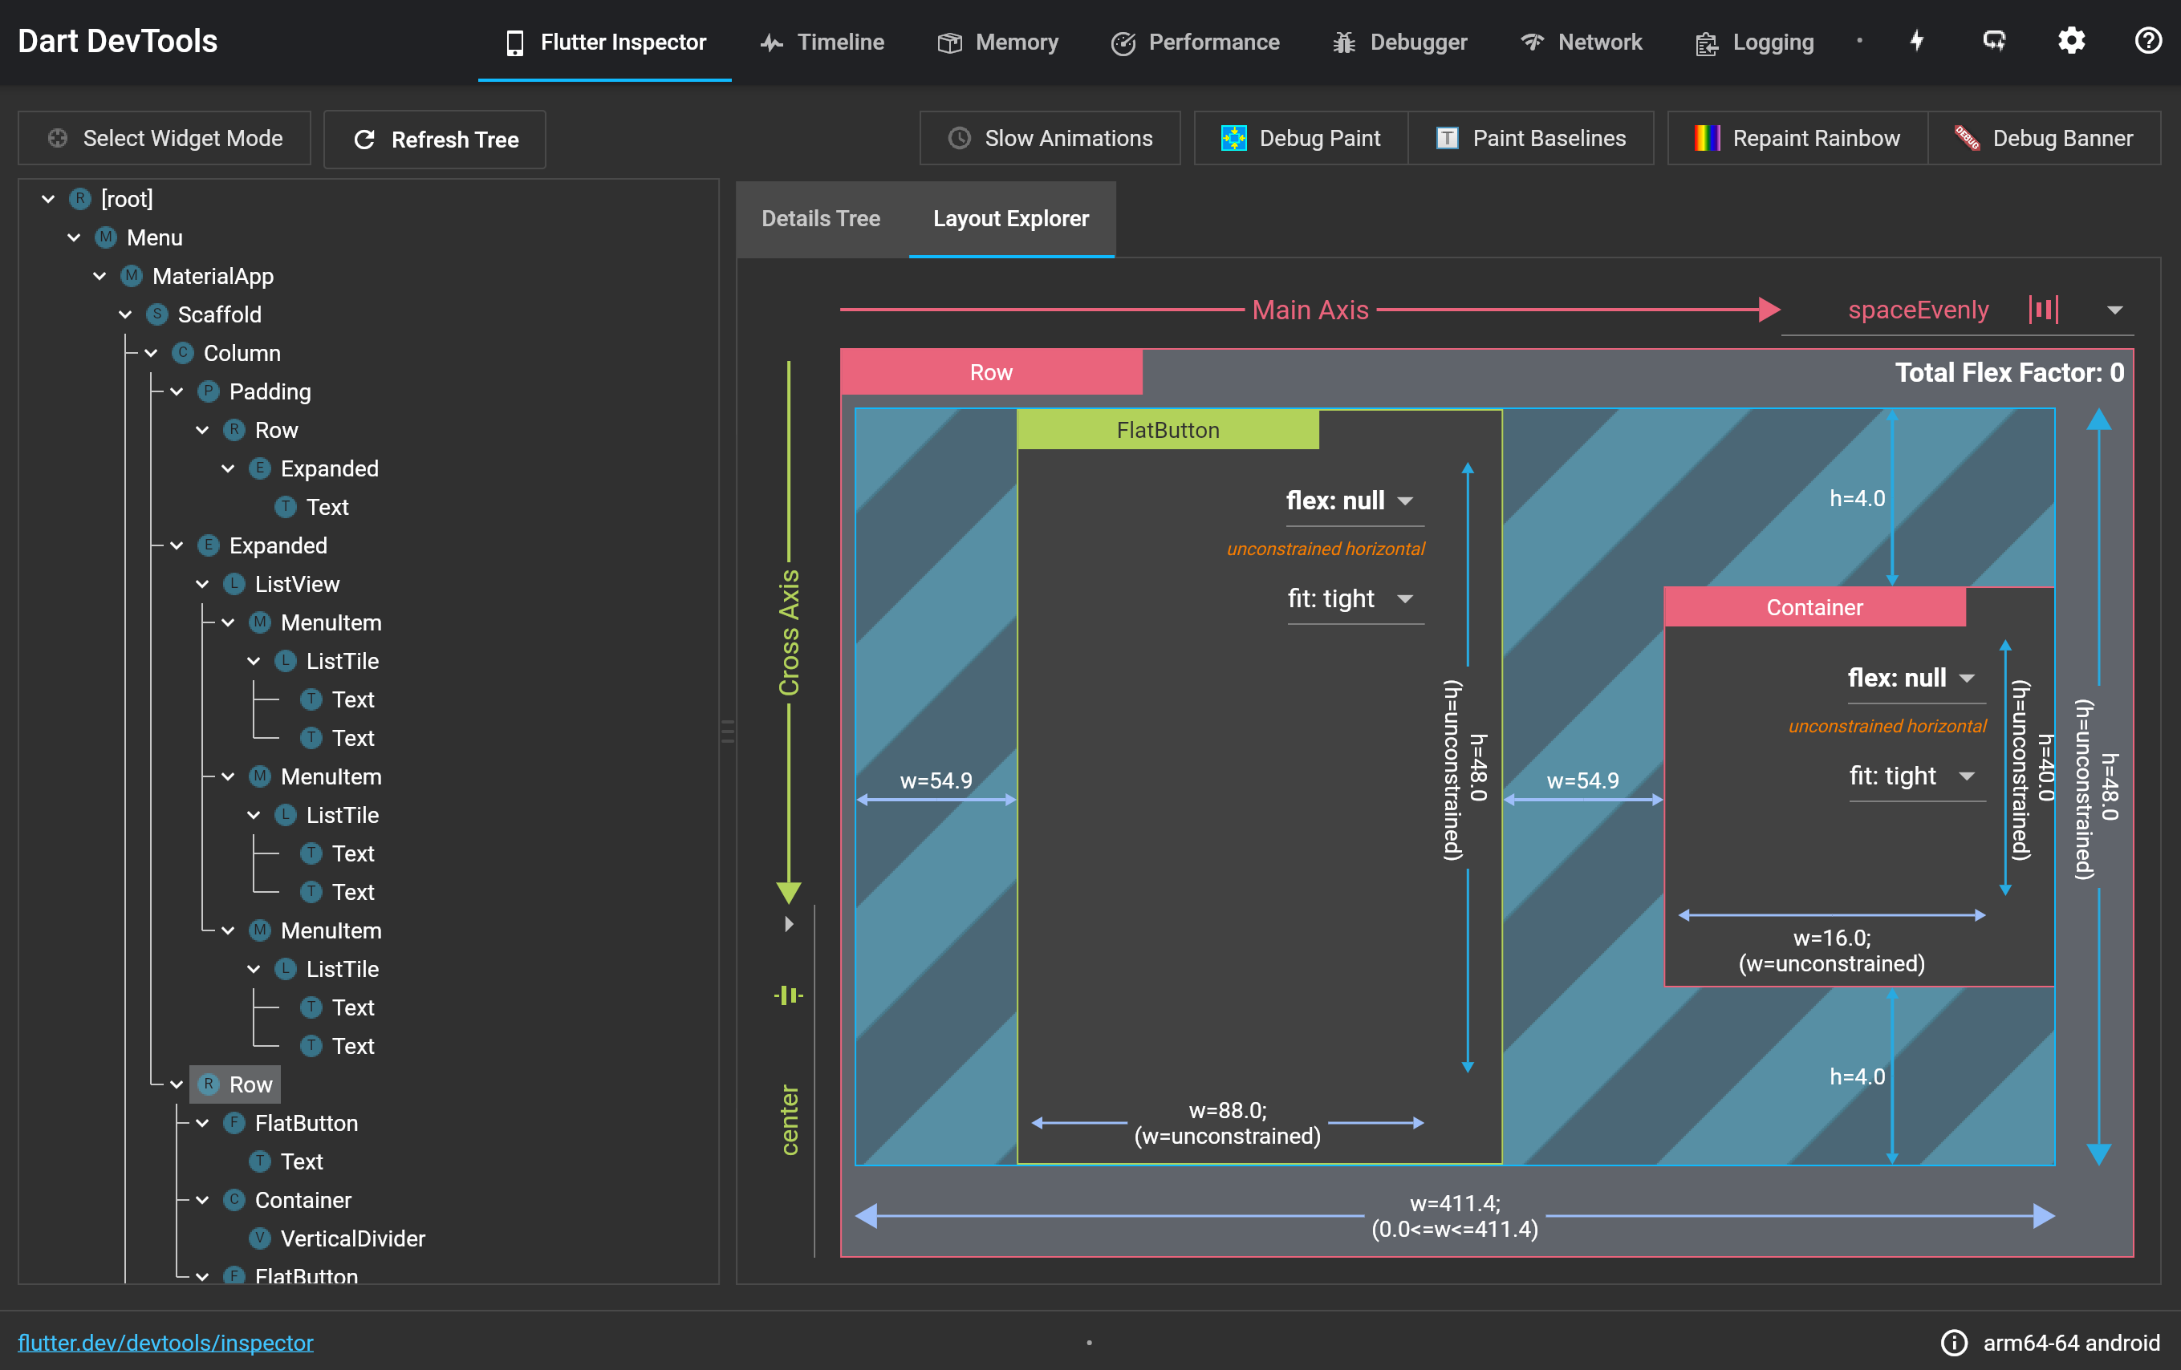Enable Debug Paint
Viewport: 2181px width, 1370px height.
(x=1301, y=138)
